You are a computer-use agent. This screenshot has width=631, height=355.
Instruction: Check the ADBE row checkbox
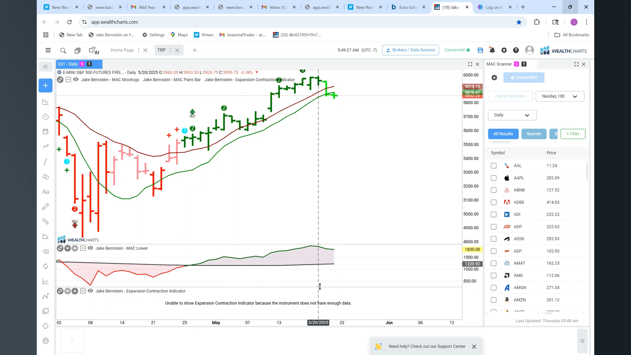click(x=494, y=202)
